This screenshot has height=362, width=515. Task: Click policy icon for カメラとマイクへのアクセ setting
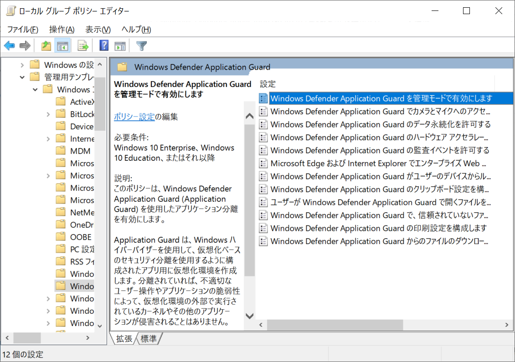pyautogui.click(x=263, y=111)
